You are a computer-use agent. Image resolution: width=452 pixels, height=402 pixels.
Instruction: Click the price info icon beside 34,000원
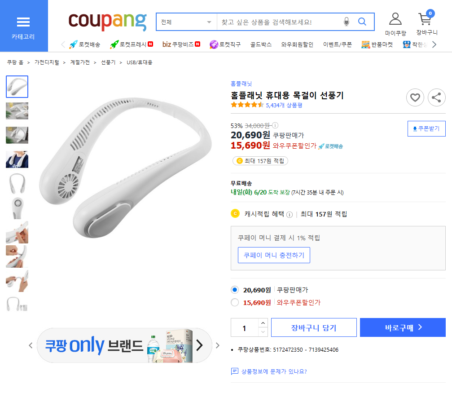275,126
